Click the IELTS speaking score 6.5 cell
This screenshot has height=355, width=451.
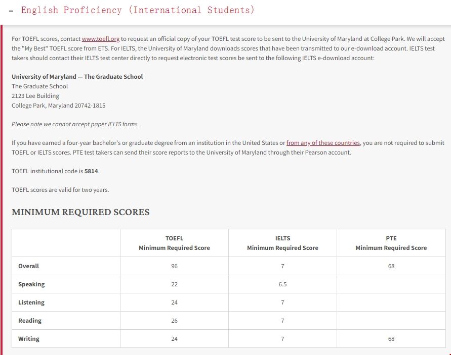282,284
